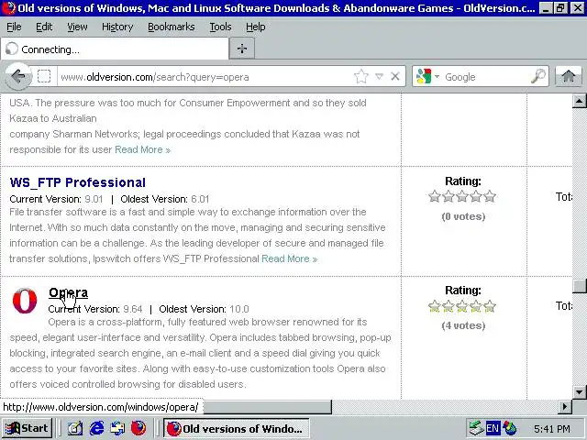Open the Edit menu
Image resolution: width=587 pixels, height=440 pixels.
[x=44, y=27]
